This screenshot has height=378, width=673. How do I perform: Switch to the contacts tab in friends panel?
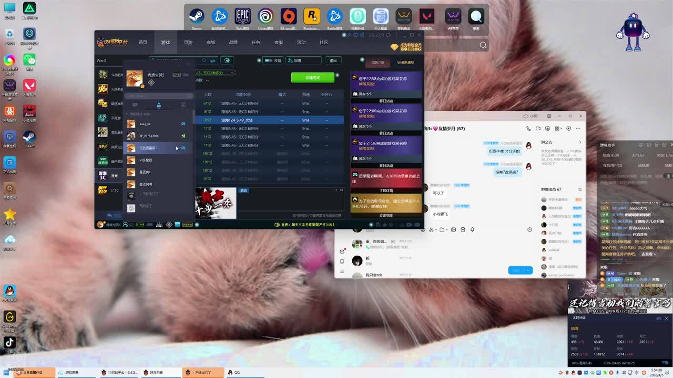pyautogui.click(x=159, y=105)
